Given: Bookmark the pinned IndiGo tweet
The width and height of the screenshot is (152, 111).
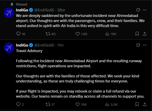Looking at the screenshot, I should [x=137, y=34].
